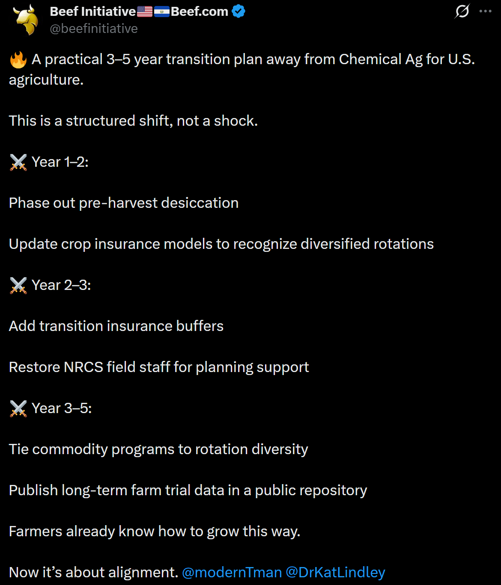Screen dimensions: 501x585
Task: Click the 'Restore NRCS field staff' line
Action: [x=159, y=367]
